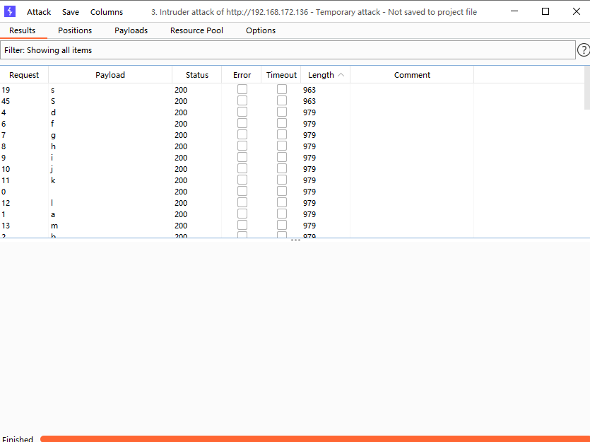Click the orange attack progress bar
590x442 pixels.
pyautogui.click(x=314, y=438)
